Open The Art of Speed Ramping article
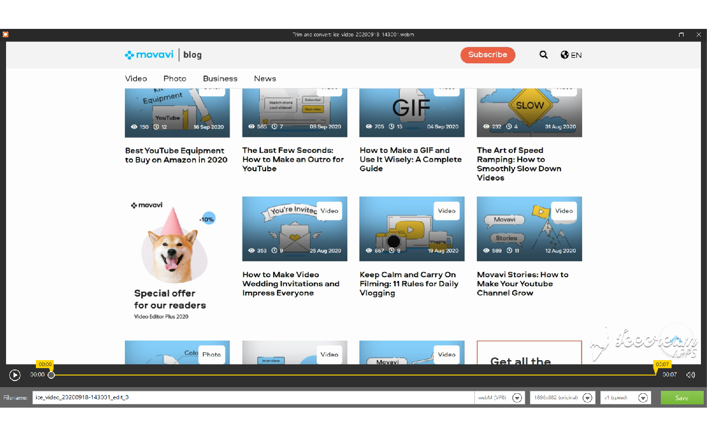The height and width of the screenshot is (437, 707). 519,164
